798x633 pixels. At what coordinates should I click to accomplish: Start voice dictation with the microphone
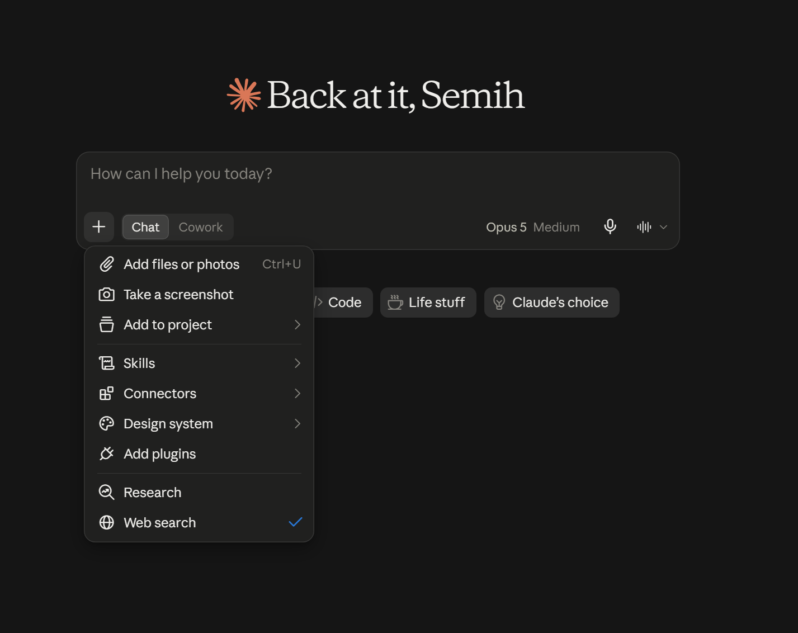[610, 226]
